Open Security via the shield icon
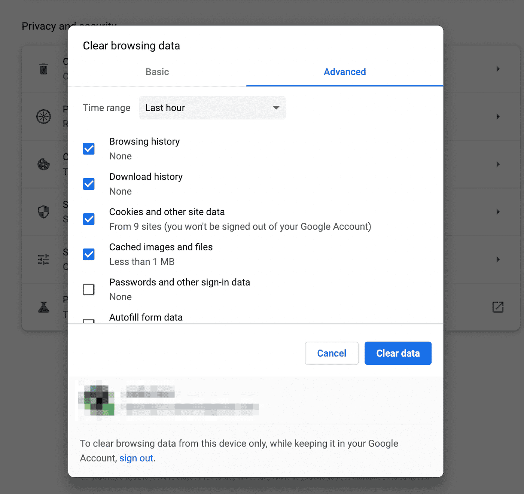This screenshot has height=494, width=524. [x=44, y=211]
